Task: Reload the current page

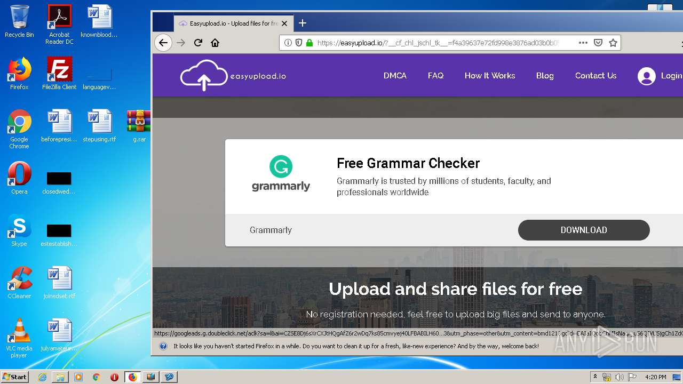Action: pyautogui.click(x=198, y=43)
